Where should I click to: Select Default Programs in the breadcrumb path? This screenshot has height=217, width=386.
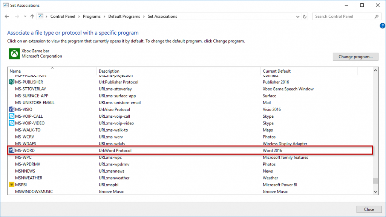(x=124, y=17)
